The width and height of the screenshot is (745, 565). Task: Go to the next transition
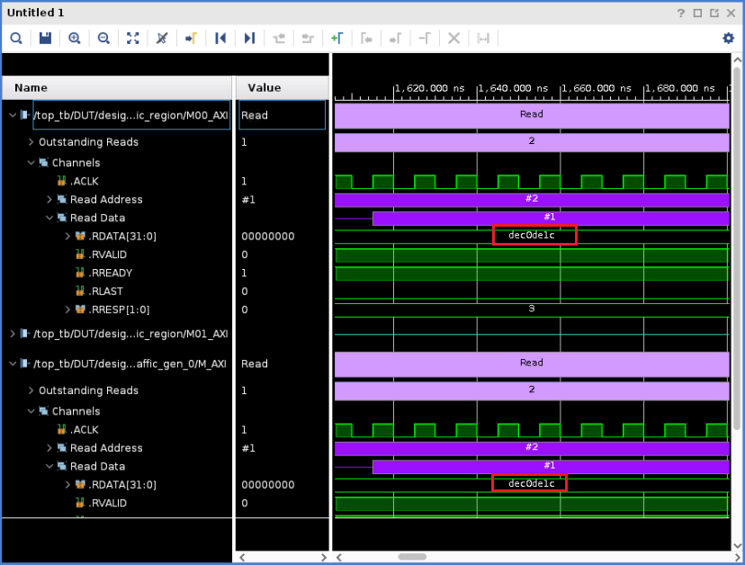308,38
